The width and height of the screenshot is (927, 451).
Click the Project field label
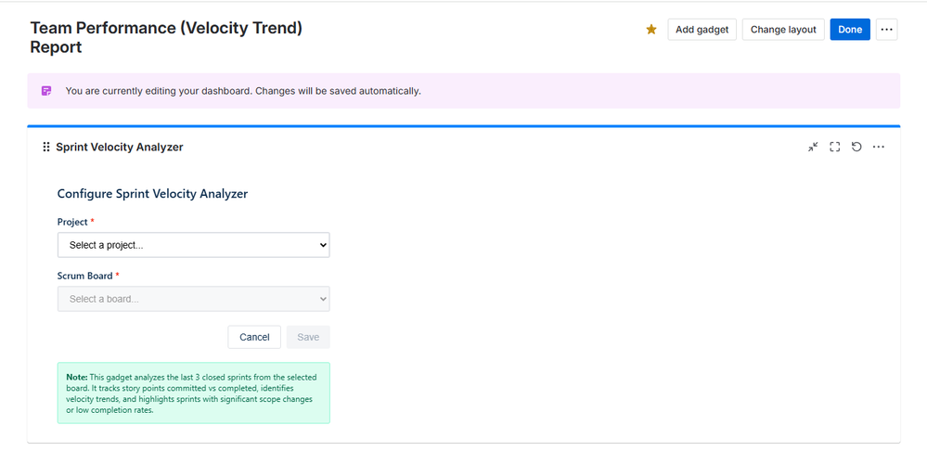72,222
